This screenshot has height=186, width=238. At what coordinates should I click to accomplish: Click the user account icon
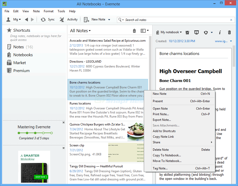click(x=8, y=20)
